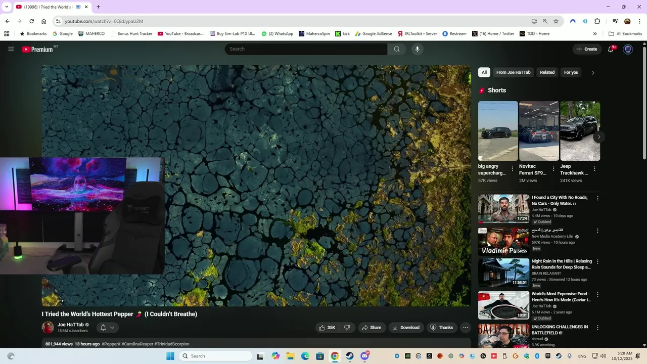647x364 pixels.
Task: Open the Google AdSense bookmark
Action: tap(374, 34)
